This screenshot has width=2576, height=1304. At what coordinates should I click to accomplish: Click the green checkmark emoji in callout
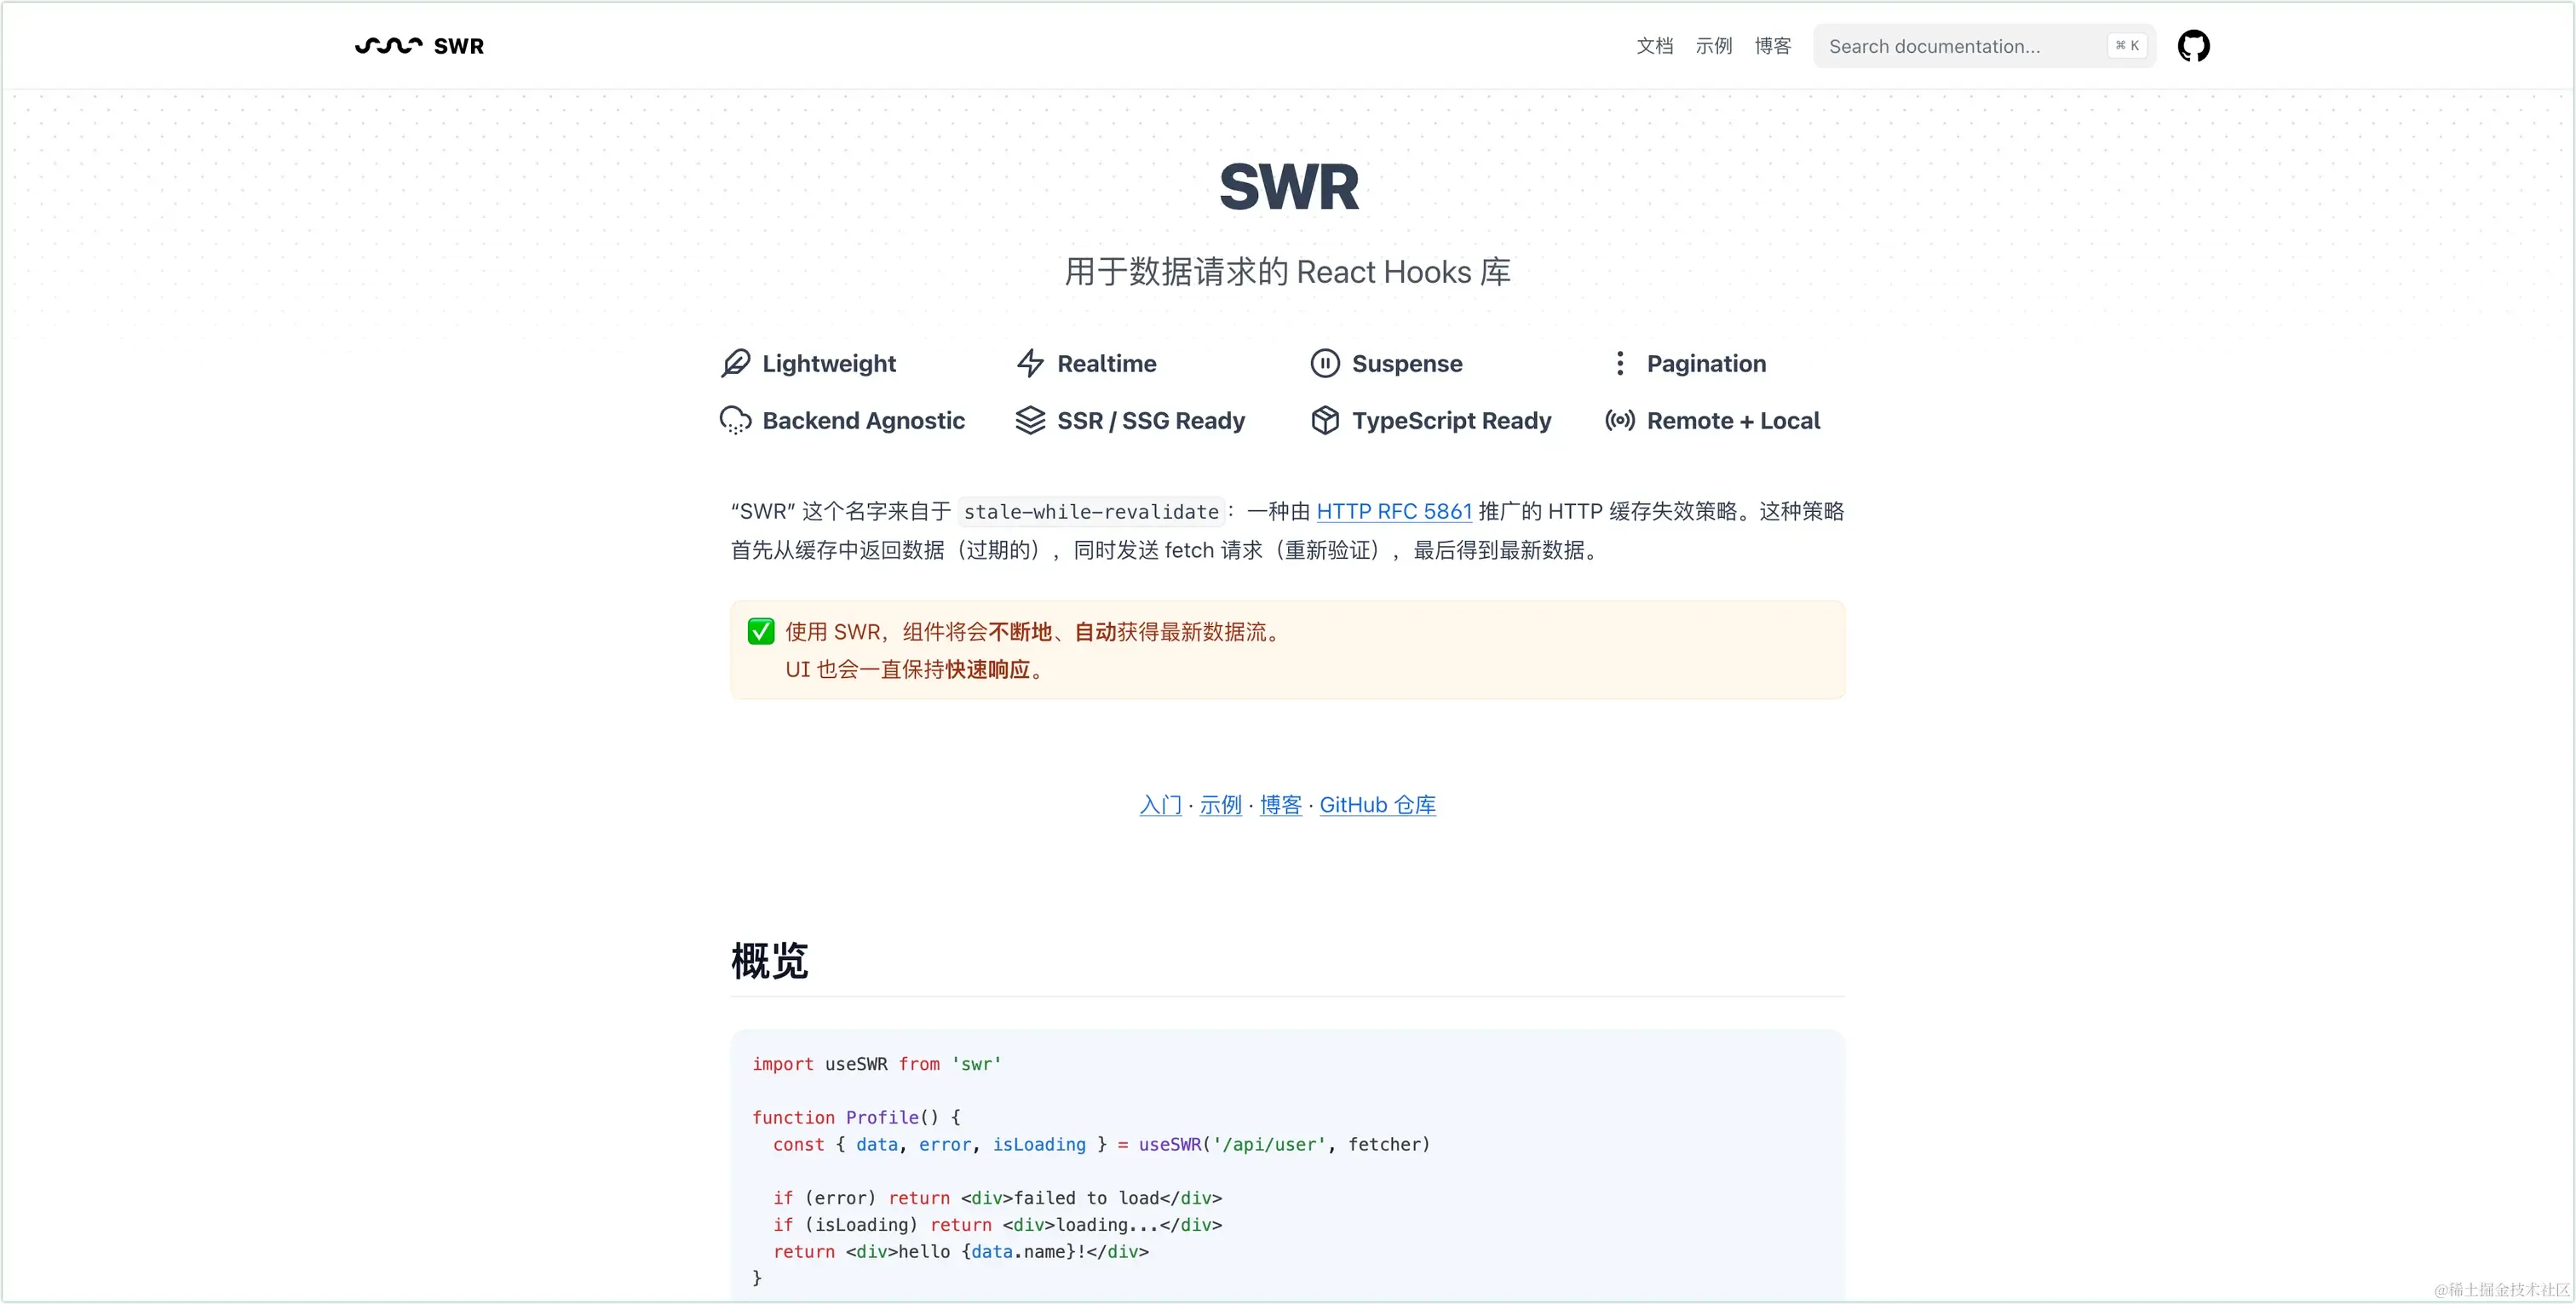click(x=761, y=631)
